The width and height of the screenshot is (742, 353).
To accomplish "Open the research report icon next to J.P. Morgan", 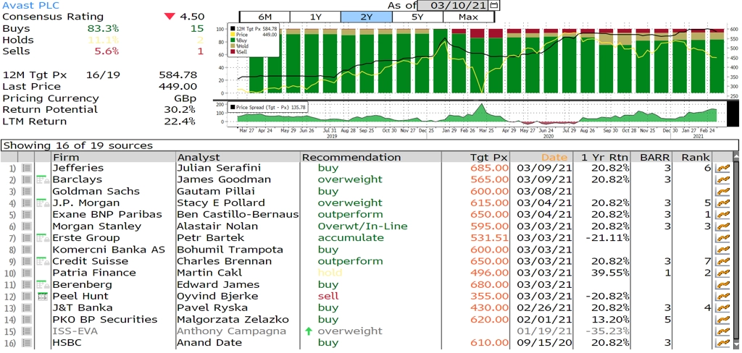I will [43, 203].
